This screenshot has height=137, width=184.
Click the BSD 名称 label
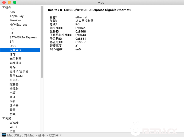[56, 49]
